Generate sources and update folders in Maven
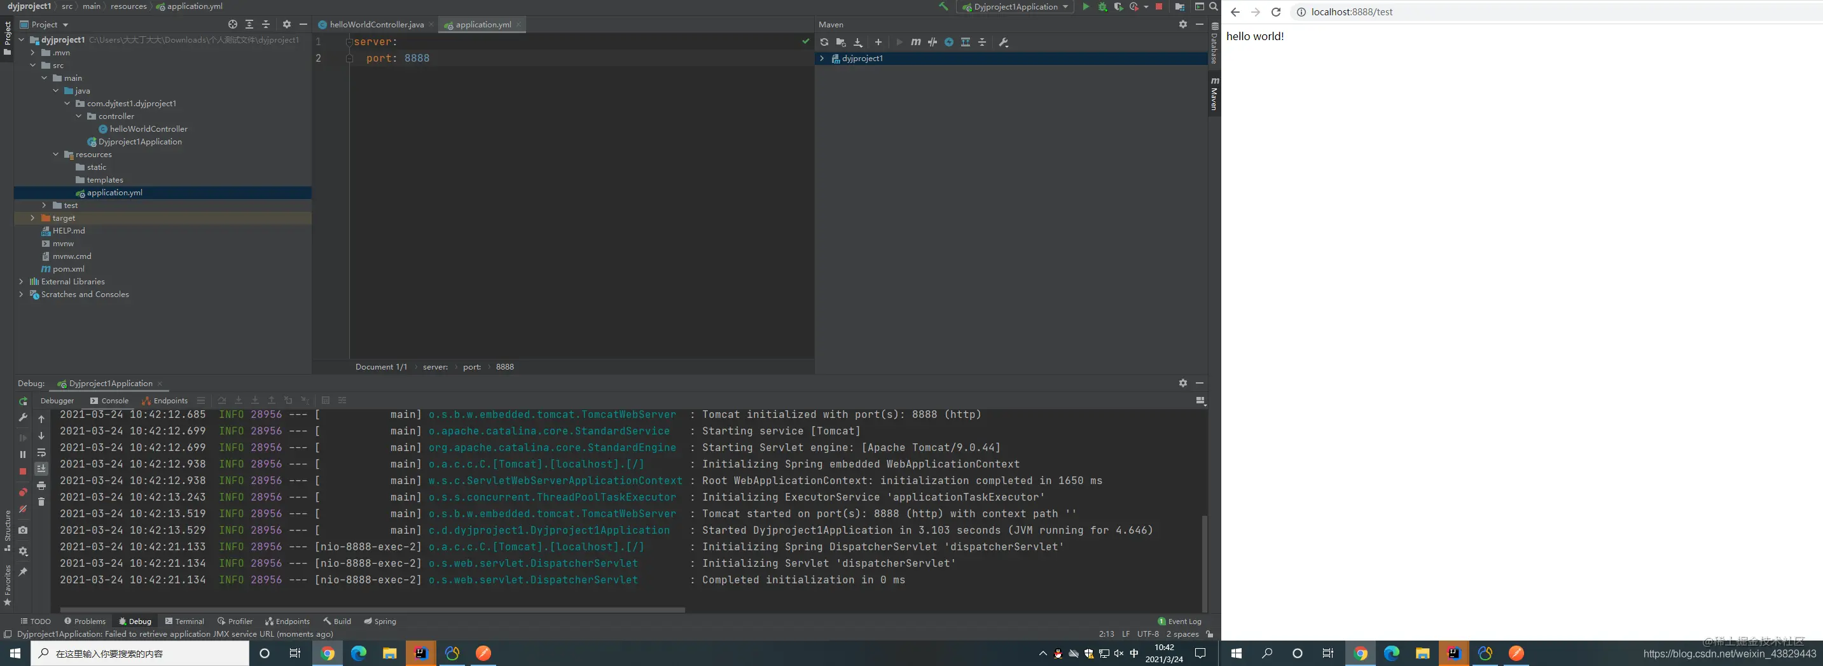The width and height of the screenshot is (1823, 666). click(x=841, y=43)
